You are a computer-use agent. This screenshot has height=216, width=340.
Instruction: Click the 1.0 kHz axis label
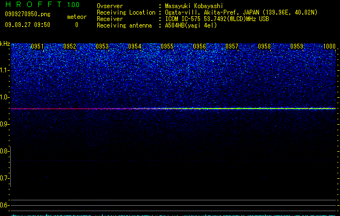pos(5,97)
